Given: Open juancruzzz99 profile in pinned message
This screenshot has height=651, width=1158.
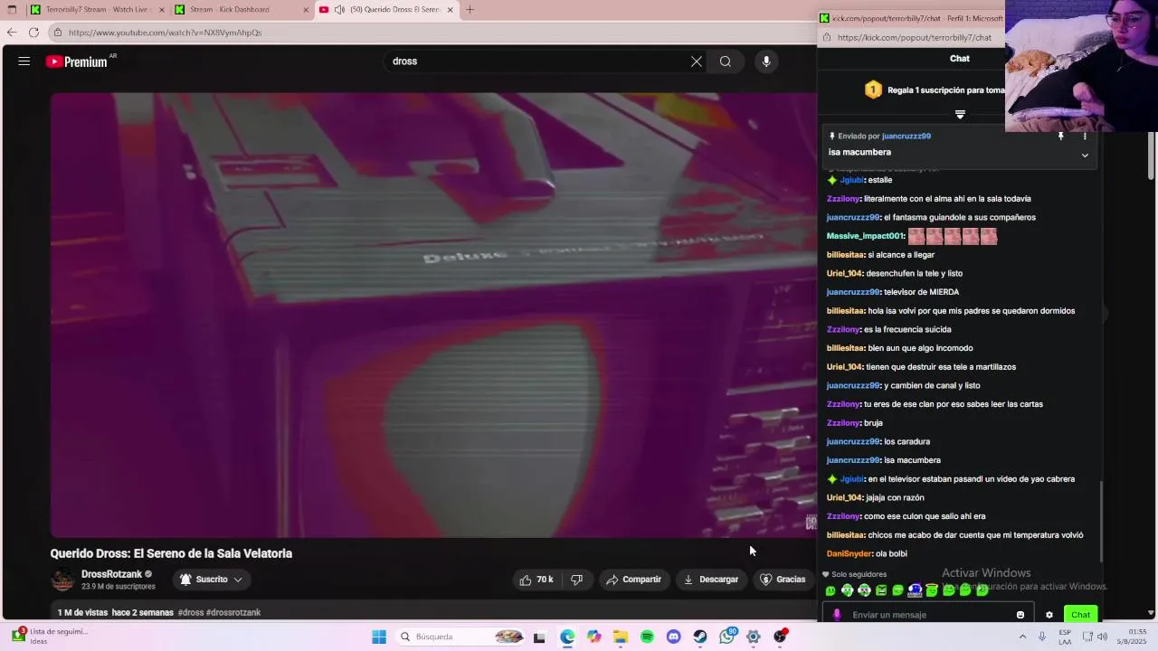Looking at the screenshot, I should click(906, 137).
